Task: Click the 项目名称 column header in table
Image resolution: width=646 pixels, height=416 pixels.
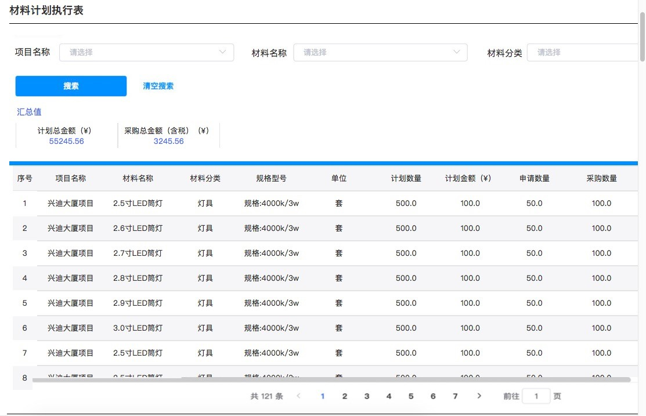Action: pos(70,178)
